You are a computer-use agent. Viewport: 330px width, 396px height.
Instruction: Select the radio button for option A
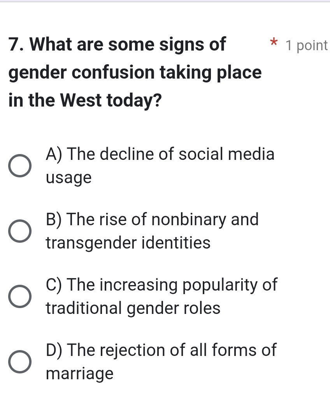[x=19, y=167]
